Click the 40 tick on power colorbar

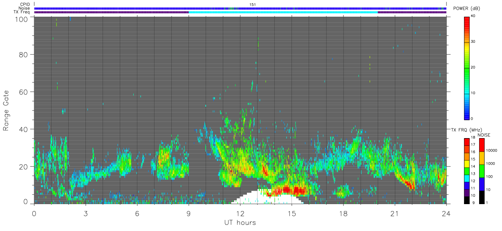pyautogui.click(x=473, y=16)
